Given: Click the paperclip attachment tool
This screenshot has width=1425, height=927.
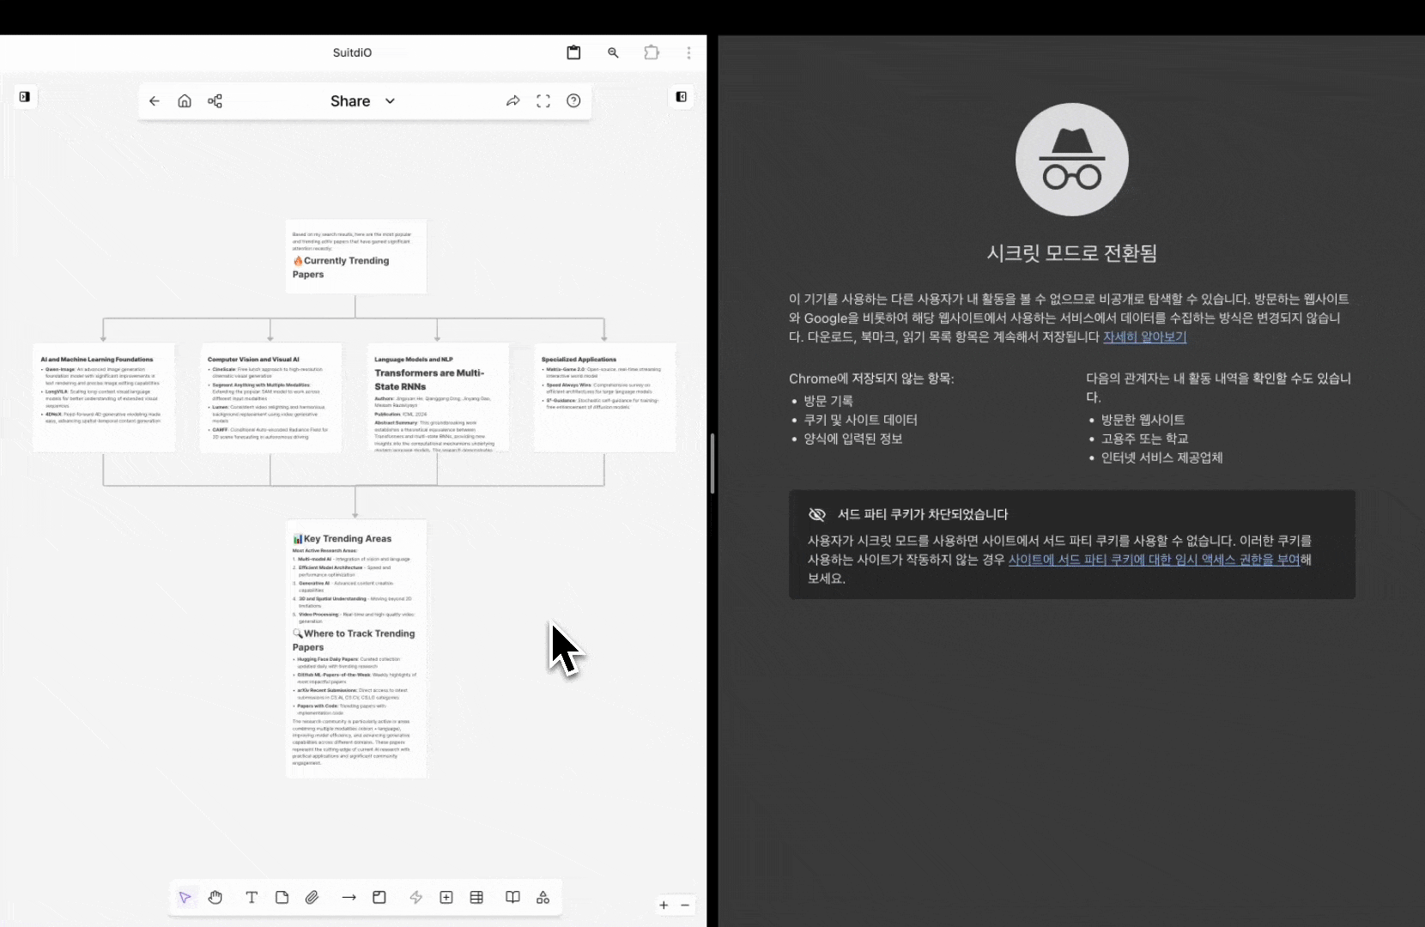Looking at the screenshot, I should point(312,898).
